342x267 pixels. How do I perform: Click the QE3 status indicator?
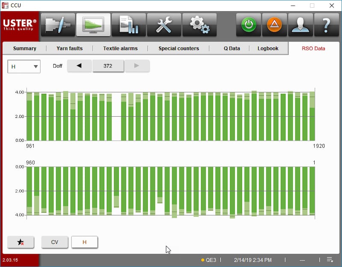(x=209, y=260)
